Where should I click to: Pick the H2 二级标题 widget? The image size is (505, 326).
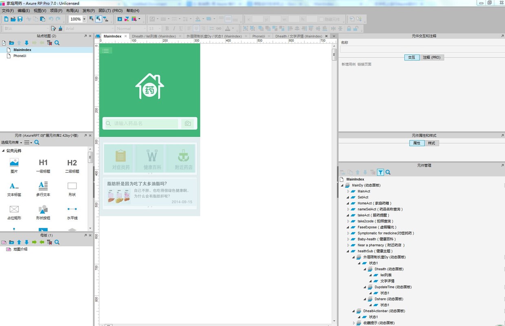72,166
